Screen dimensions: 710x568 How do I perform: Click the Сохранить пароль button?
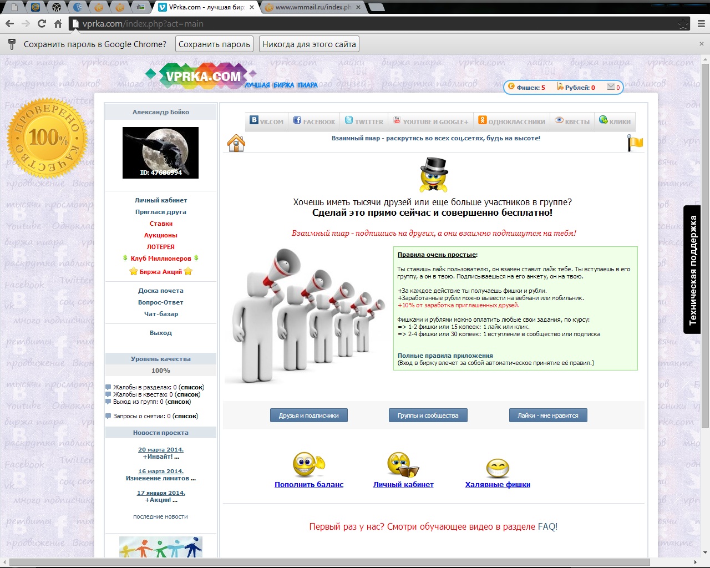[x=214, y=44]
